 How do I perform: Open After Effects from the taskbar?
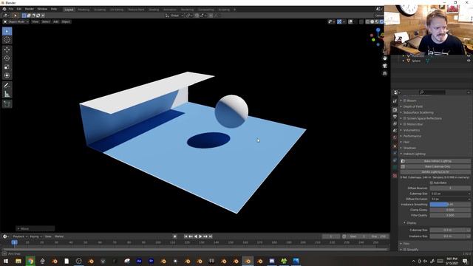139,261
